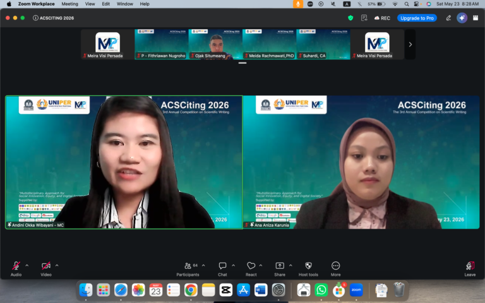
Task: Open the AI Companion sparkle icon
Action: point(462,18)
